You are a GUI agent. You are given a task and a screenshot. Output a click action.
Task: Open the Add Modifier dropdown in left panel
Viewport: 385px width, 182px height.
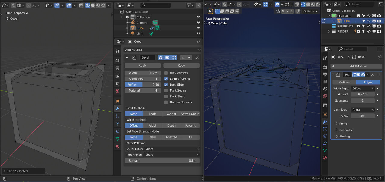(162, 50)
